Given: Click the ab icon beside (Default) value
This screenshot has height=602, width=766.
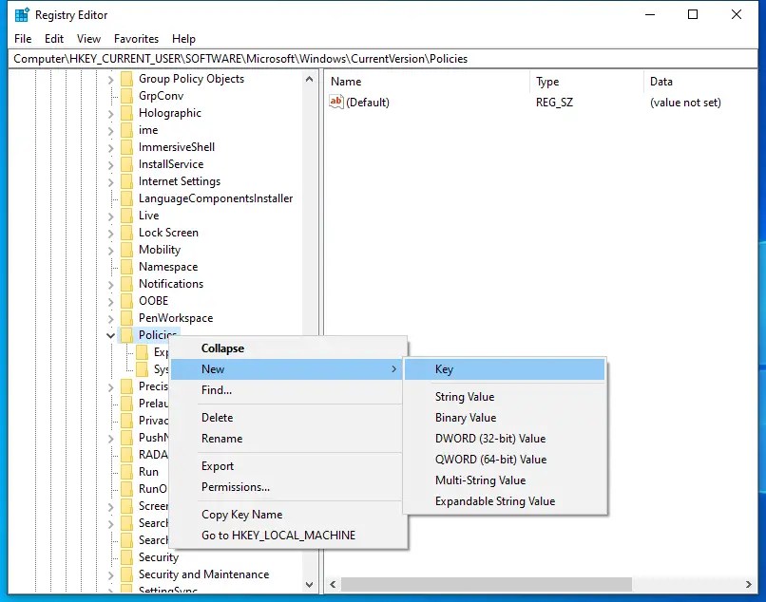Looking at the screenshot, I should 335,102.
